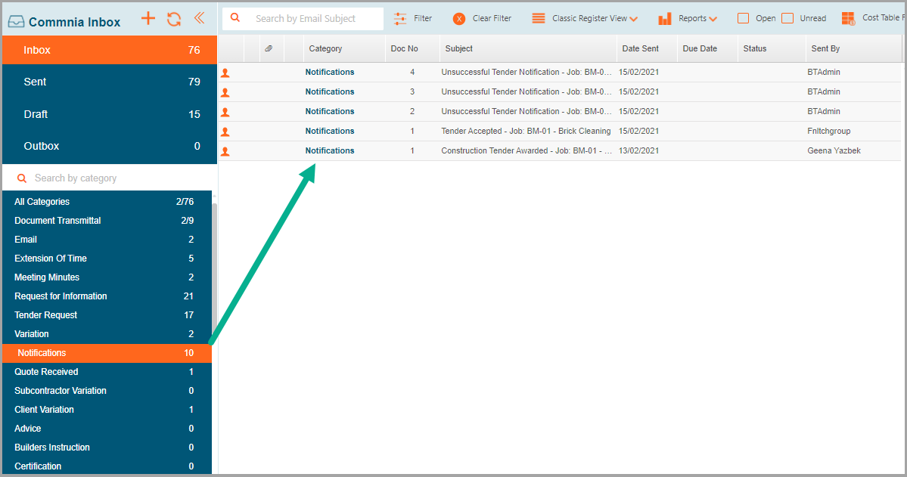This screenshot has width=907, height=477.
Task: Select Subcontractor Variation category
Action: click(x=107, y=390)
